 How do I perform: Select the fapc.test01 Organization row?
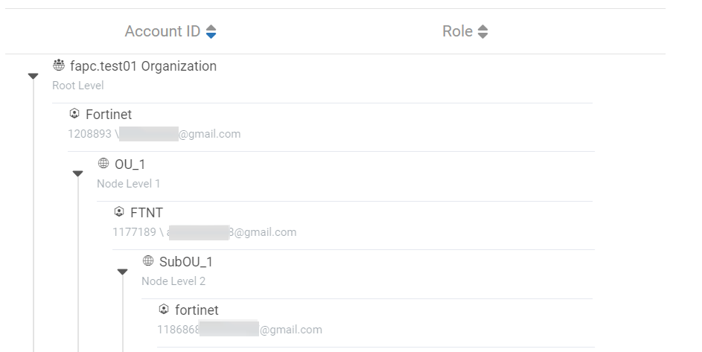143,66
